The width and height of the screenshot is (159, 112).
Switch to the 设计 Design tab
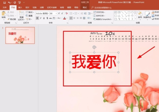(x=27, y=7)
